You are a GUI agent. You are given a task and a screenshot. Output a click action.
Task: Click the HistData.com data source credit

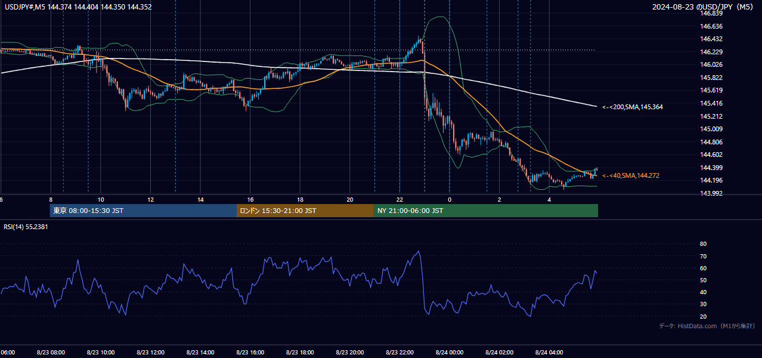click(707, 326)
